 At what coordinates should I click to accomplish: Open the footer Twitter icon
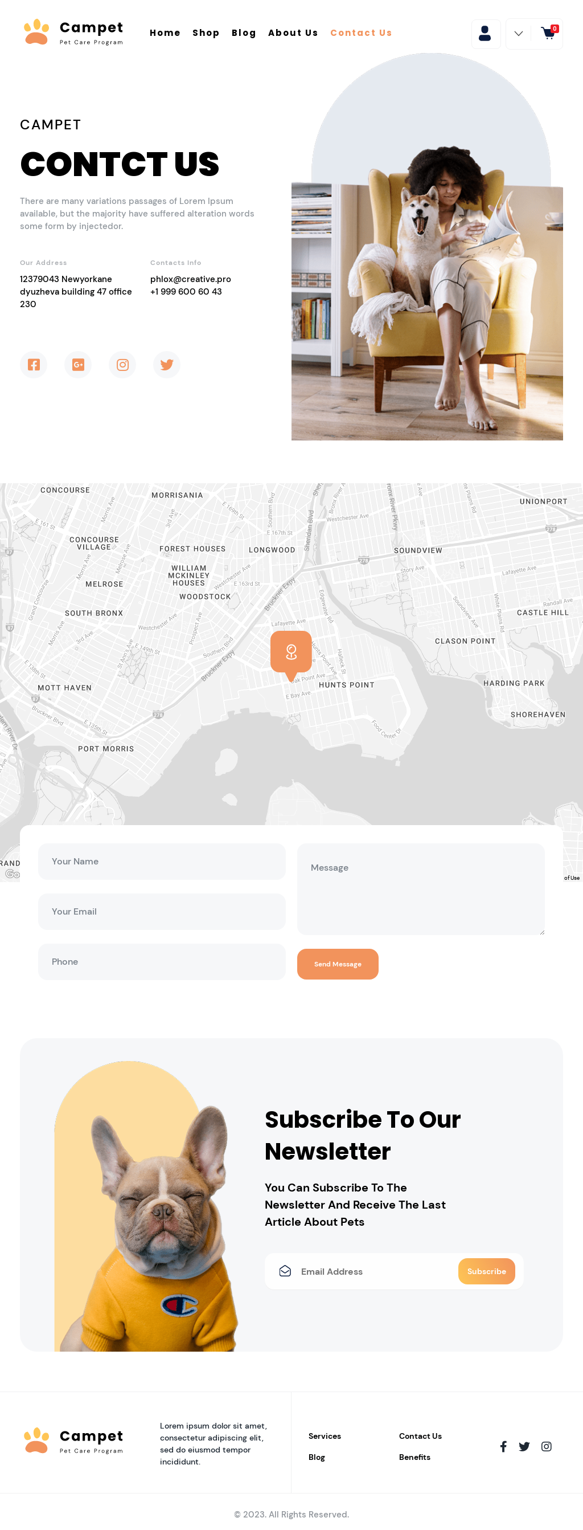point(524,1446)
